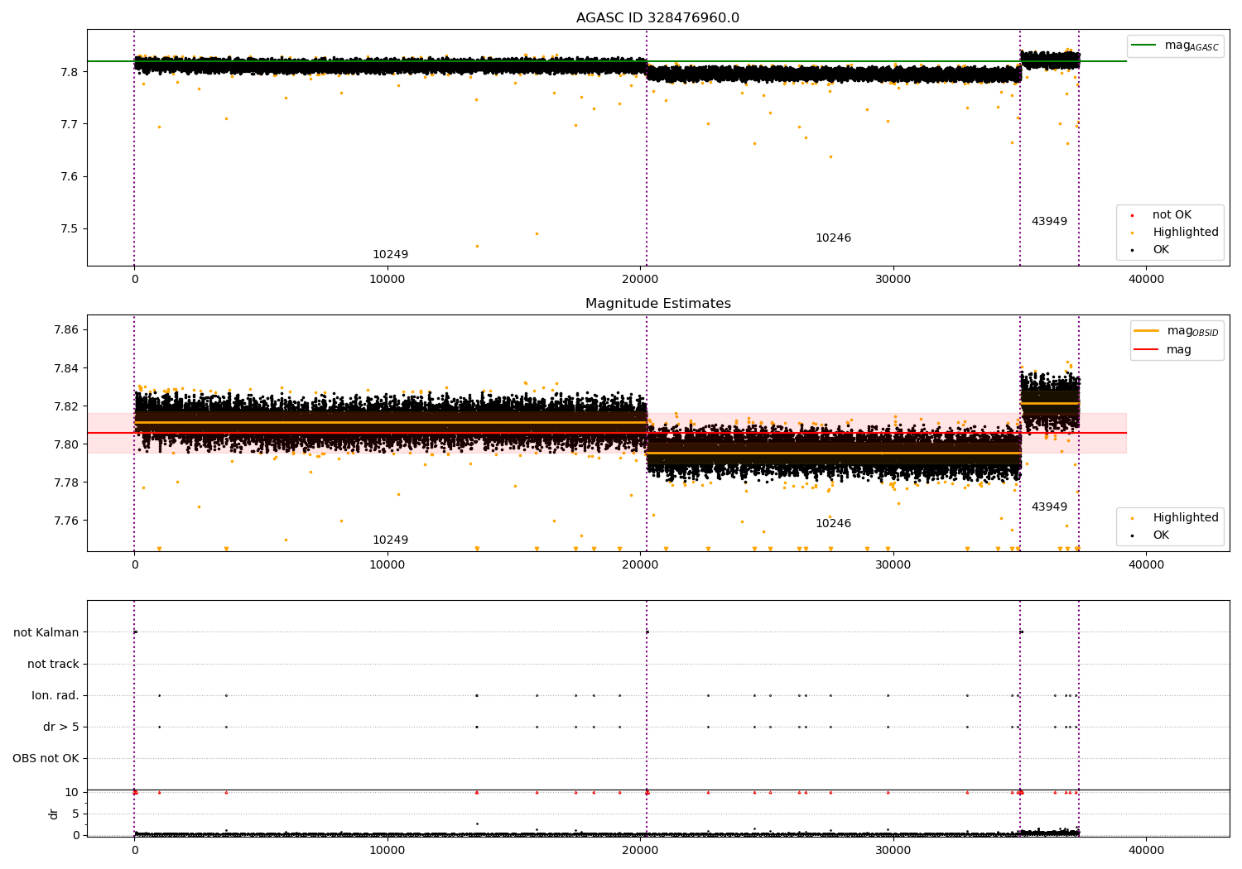Click x-axis tick 40000 under the top plot

[x=1147, y=280]
